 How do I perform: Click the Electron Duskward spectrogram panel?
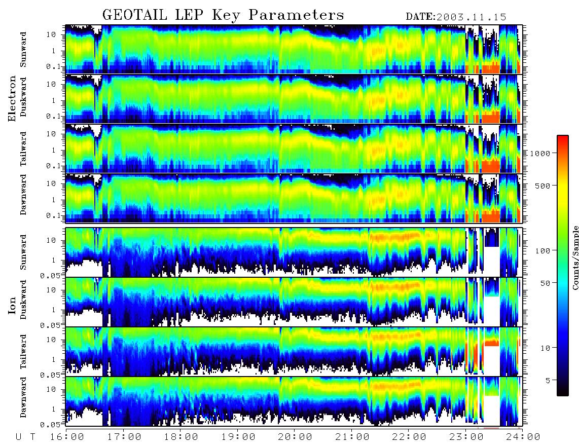(294, 99)
